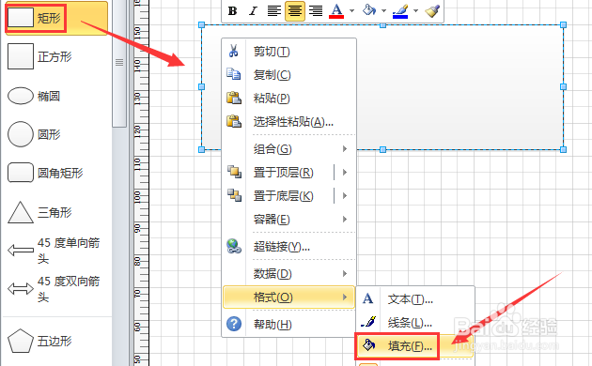Click the bottom-center selection handle of rectangle
Viewport: 592px width, 366px height.
pyautogui.click(x=382, y=149)
